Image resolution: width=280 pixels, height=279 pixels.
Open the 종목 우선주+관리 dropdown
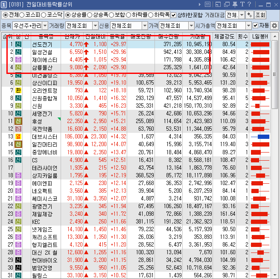pos(45,26)
